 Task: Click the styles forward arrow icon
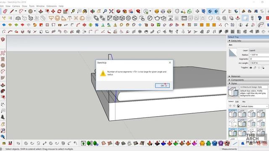click(x=234, y=106)
